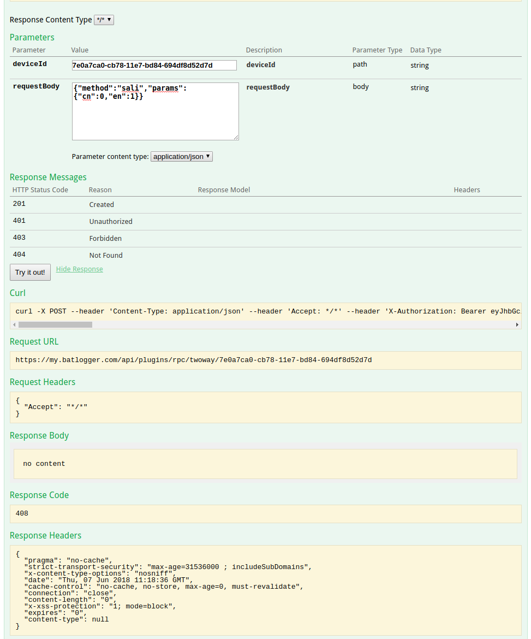Click the Curl section heading
The height and width of the screenshot is (639, 531).
(x=17, y=293)
